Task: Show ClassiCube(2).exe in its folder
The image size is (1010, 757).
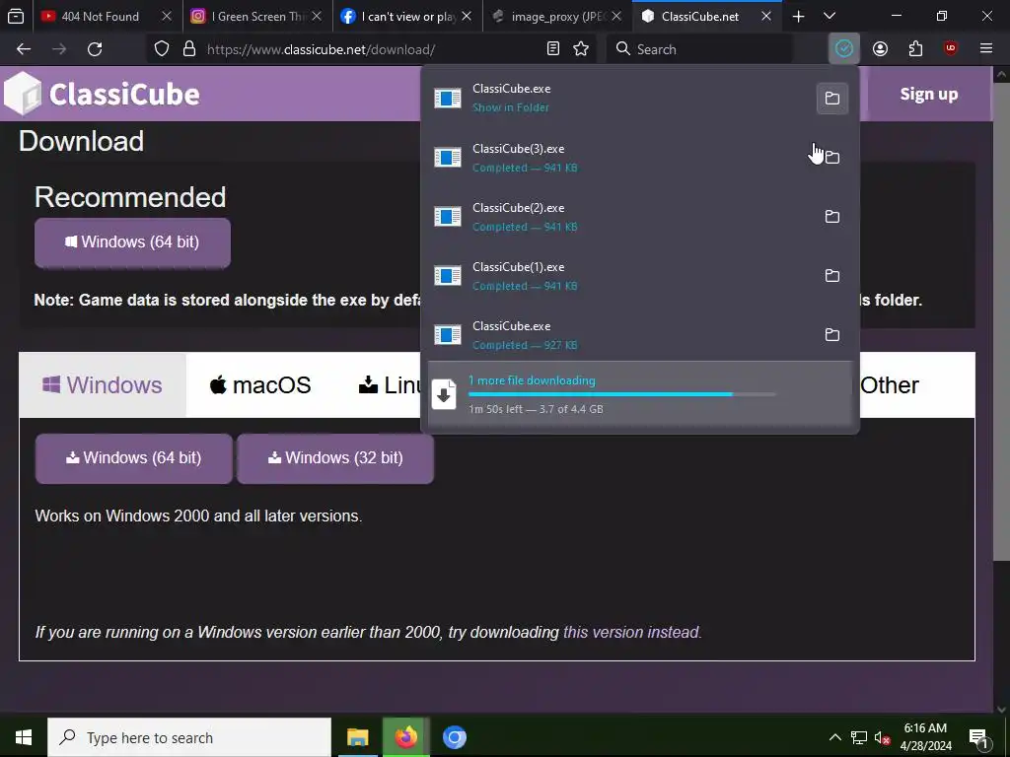Action: (832, 216)
